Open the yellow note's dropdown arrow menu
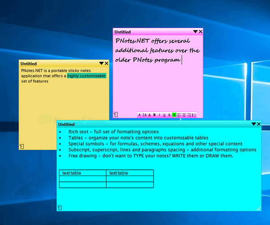 [101, 64]
